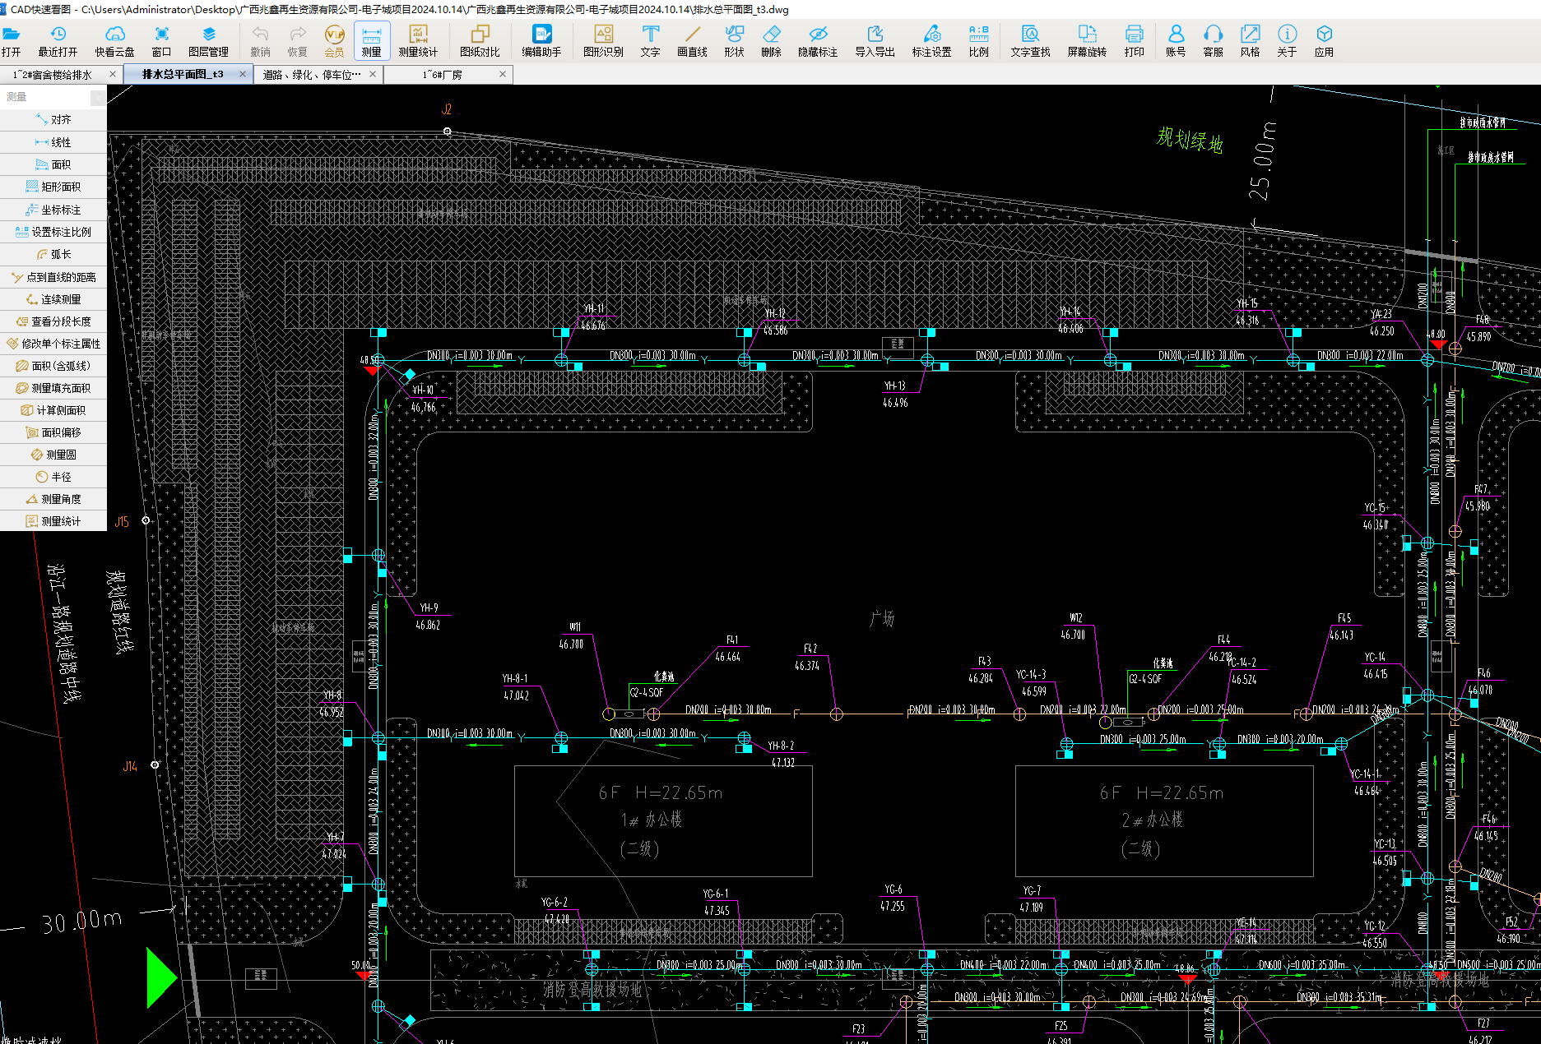The height and width of the screenshot is (1044, 1541).
Task: Launch 图纸对比 drawing comparison
Action: click(x=480, y=41)
